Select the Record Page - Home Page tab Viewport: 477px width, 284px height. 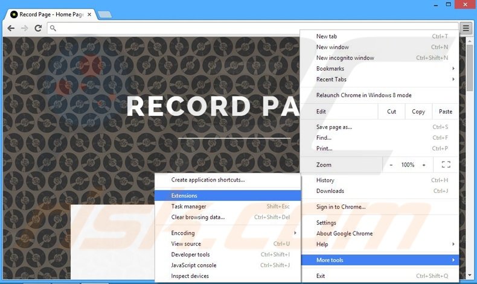pos(50,14)
